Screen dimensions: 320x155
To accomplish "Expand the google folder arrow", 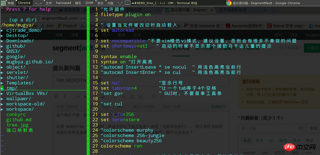I will pos(2,56).
